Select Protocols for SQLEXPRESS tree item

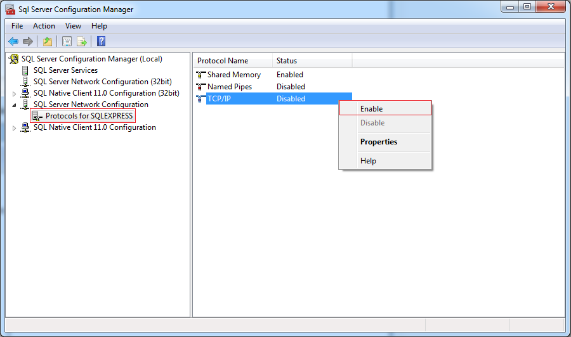89,116
